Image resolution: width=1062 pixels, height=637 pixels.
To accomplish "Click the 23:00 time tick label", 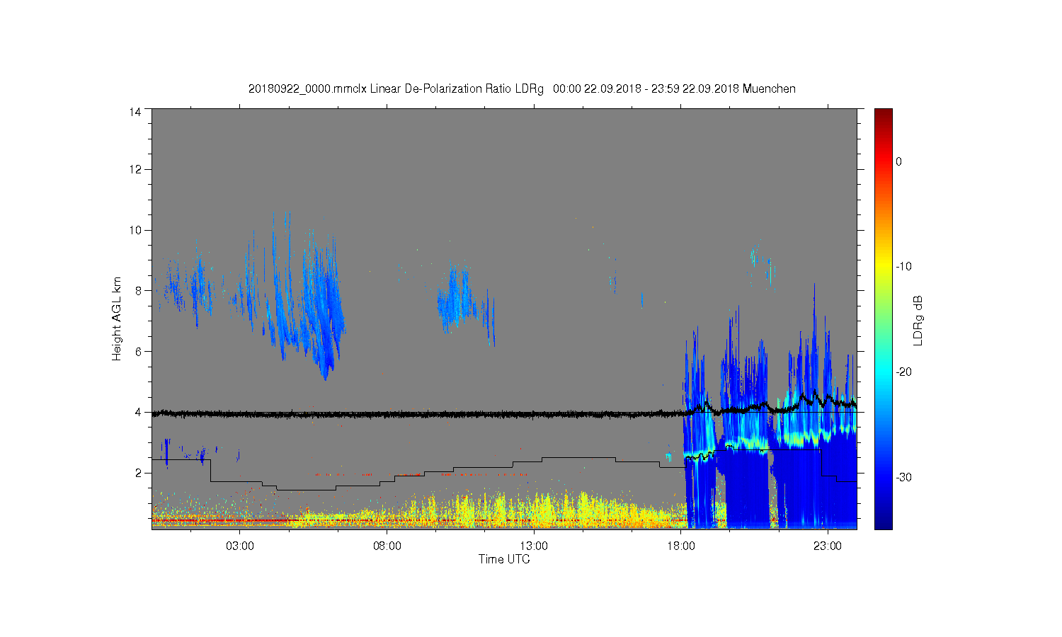I will click(828, 546).
